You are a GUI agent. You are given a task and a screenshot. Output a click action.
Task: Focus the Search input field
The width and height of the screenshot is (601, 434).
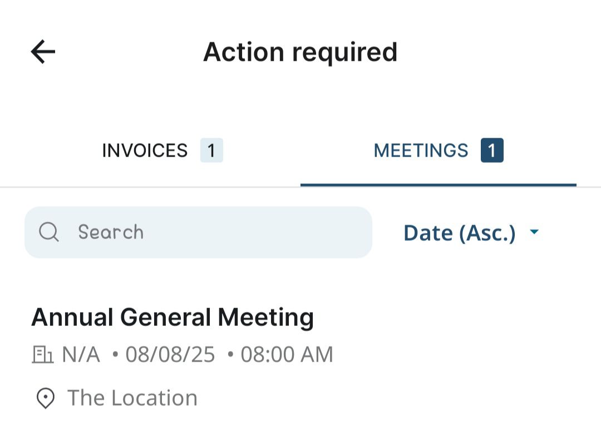point(198,232)
